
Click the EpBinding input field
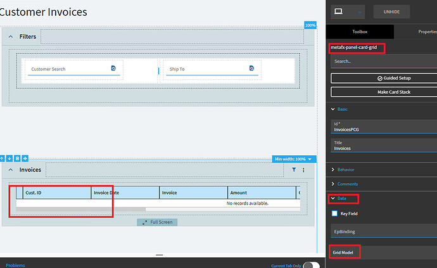[x=384, y=231]
